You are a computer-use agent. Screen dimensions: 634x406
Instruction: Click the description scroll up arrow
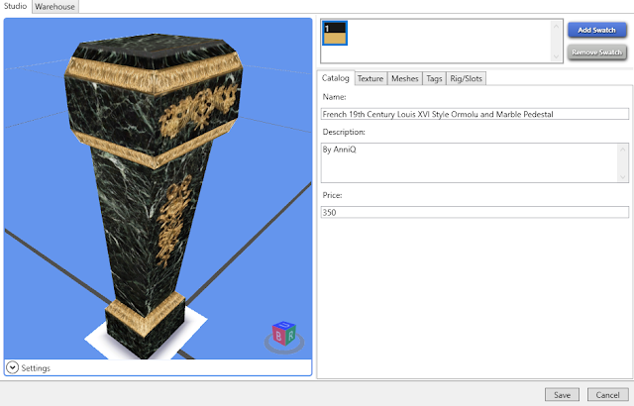(623, 150)
